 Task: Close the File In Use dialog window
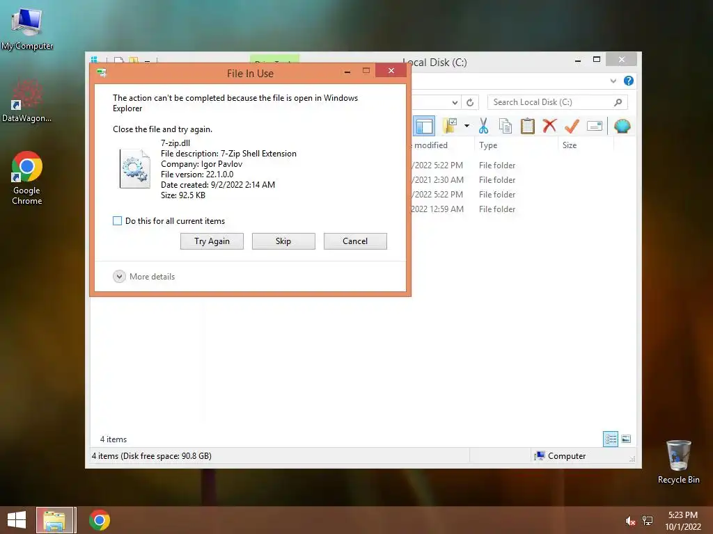391,70
